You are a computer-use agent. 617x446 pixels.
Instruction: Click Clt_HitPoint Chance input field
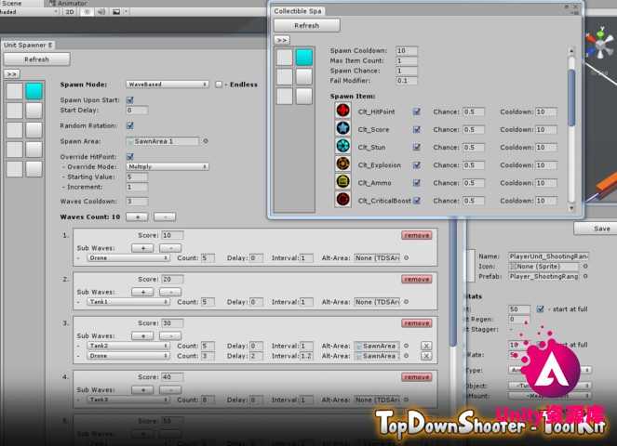474,112
